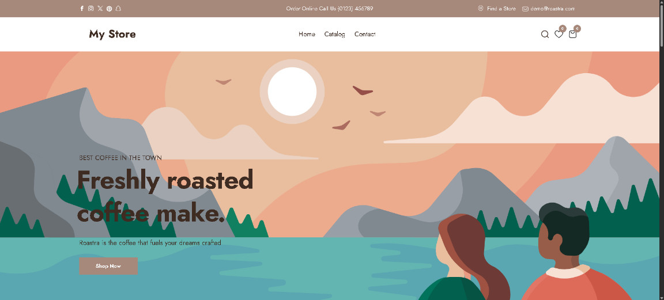The height and width of the screenshot is (300, 664).
Task: Open the Pinterest social icon
Action: coord(110,9)
